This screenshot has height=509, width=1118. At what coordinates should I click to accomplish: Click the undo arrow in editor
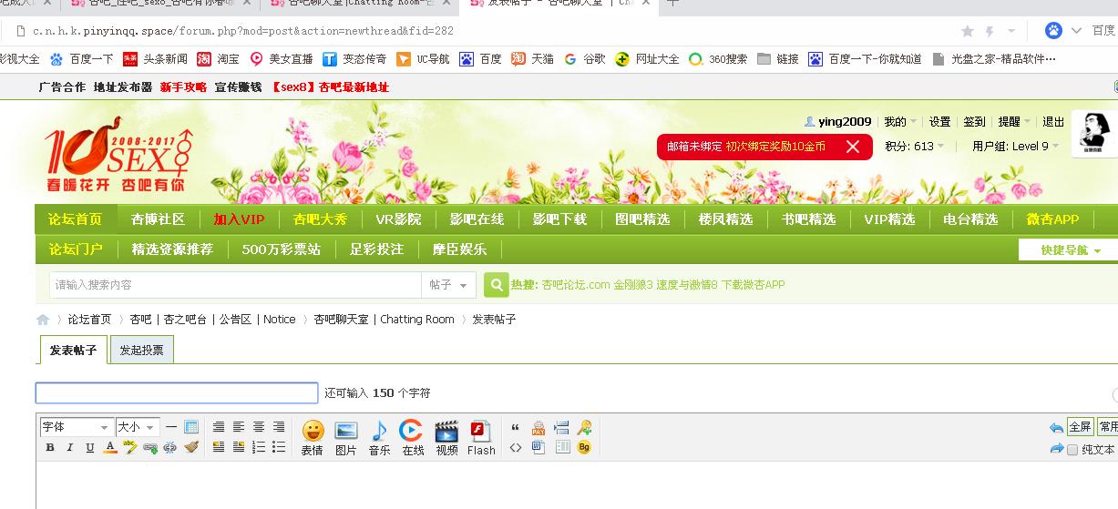(1057, 427)
